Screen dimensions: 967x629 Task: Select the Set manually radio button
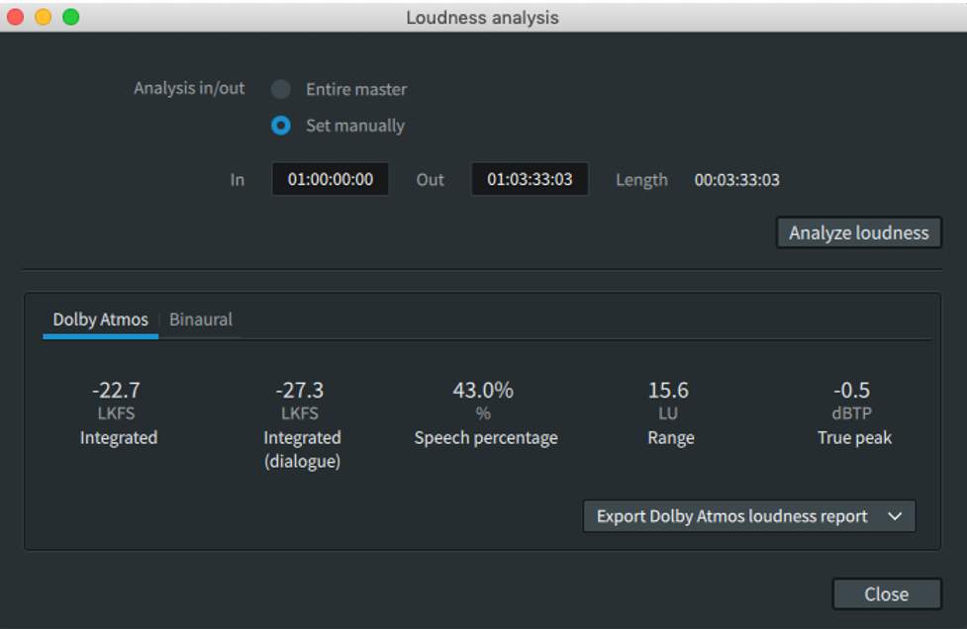[x=281, y=126]
